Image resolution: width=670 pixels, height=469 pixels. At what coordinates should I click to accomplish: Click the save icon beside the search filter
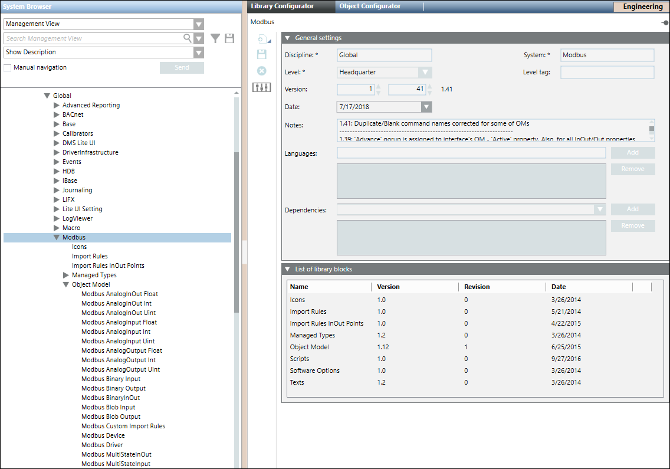coord(229,38)
